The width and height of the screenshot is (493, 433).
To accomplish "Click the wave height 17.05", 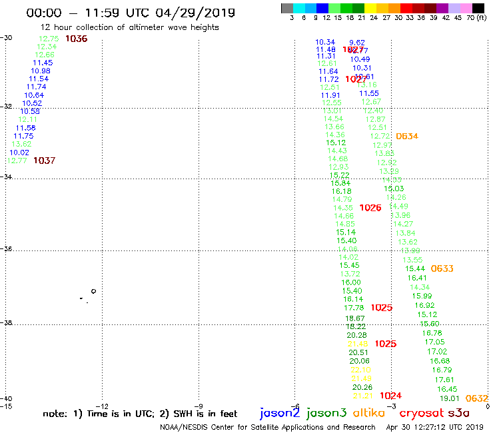I will [x=434, y=342].
